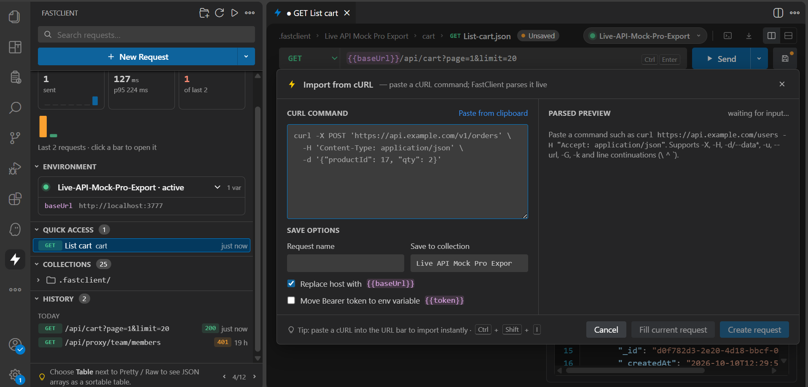
Task: Open Live-API-Mock-Pro-Export environment selector in toolbar
Action: pos(645,36)
